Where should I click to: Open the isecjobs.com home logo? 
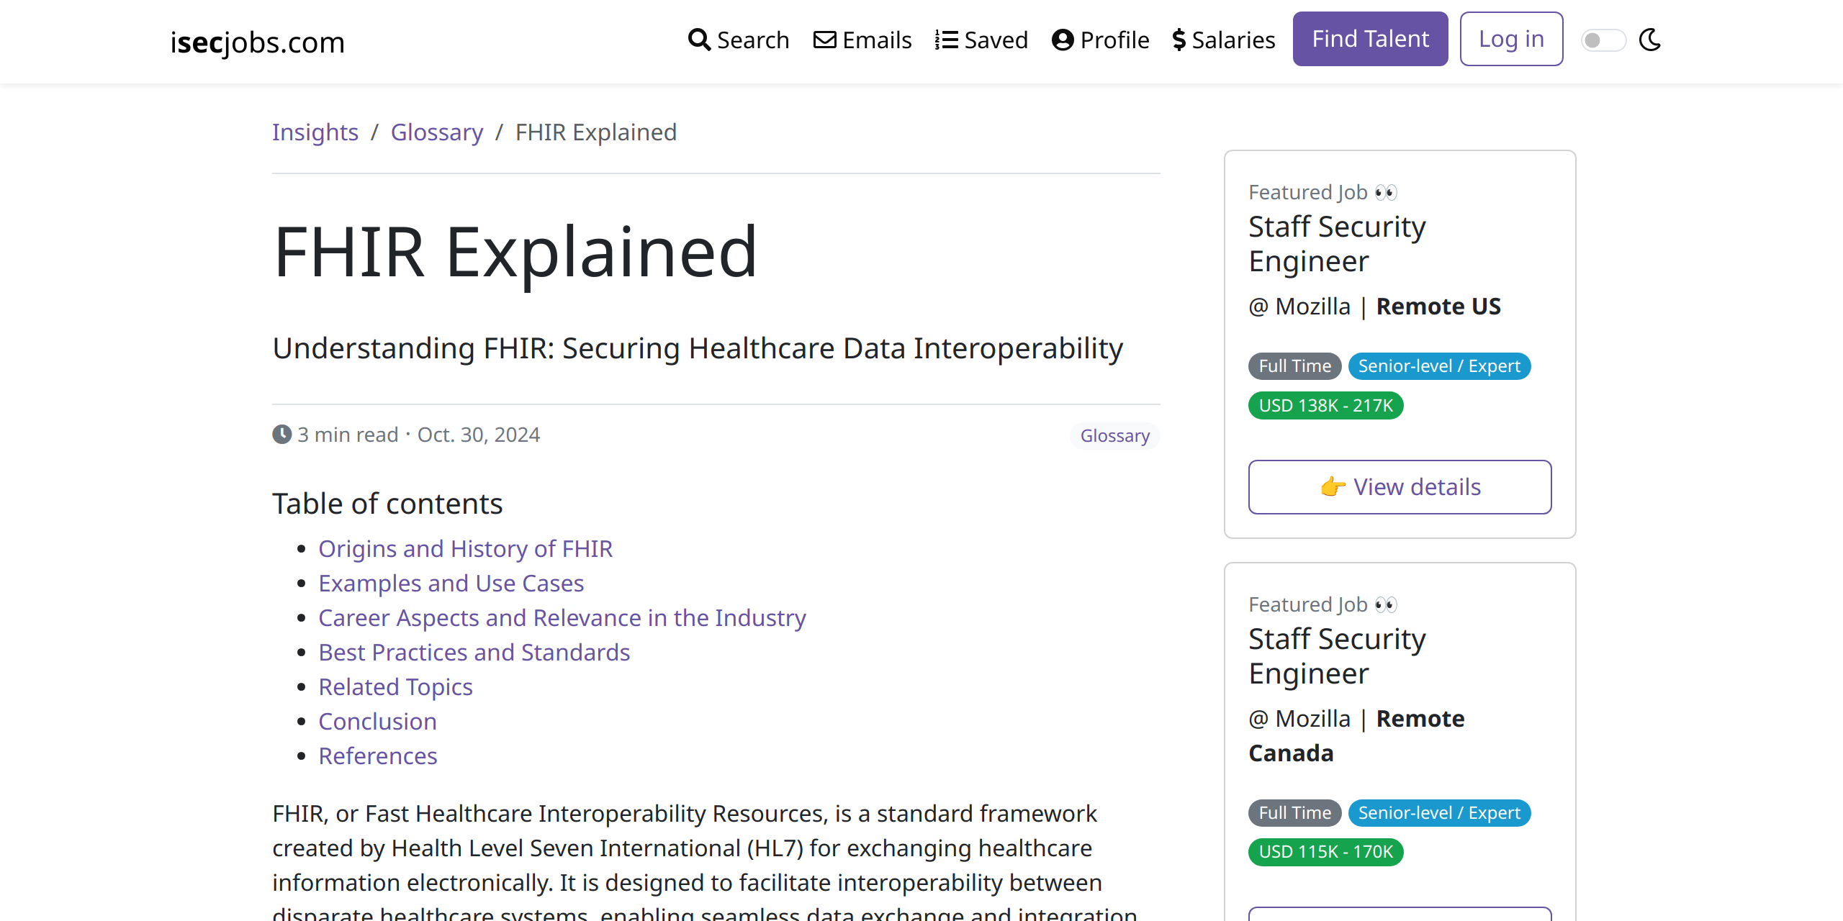tap(258, 42)
